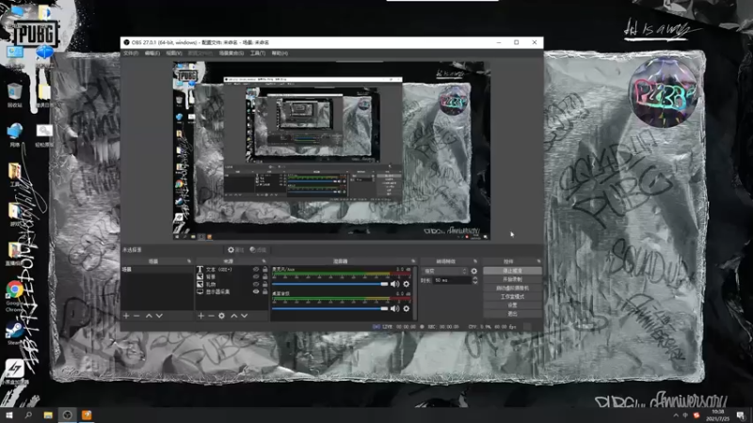Open Steam desktop shortcut
This screenshot has width=753, height=423.
coord(15,333)
